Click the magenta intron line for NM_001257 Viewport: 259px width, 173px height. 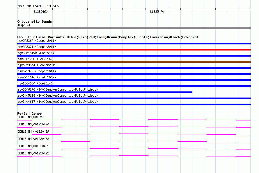tap(134, 120)
